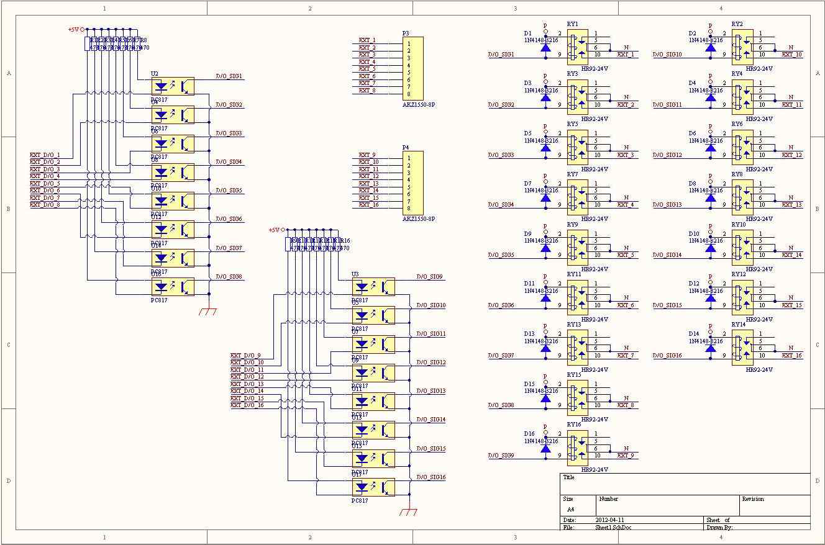Select the RY14 relay symbol
The image size is (825, 545).
(x=742, y=348)
